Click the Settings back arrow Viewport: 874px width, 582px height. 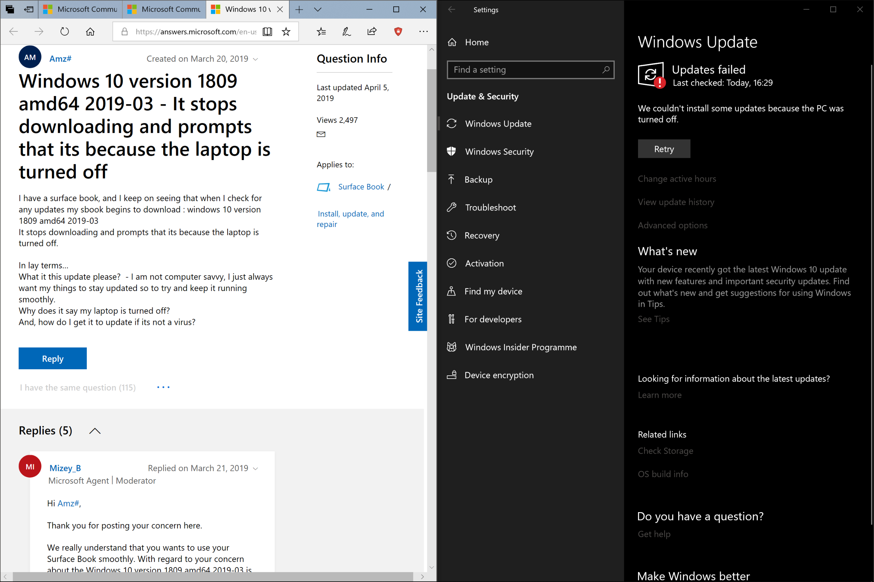(452, 9)
